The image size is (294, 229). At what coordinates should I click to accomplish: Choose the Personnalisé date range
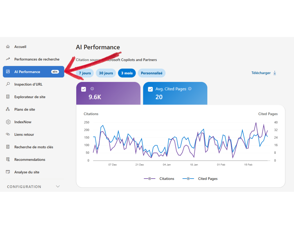point(151,73)
